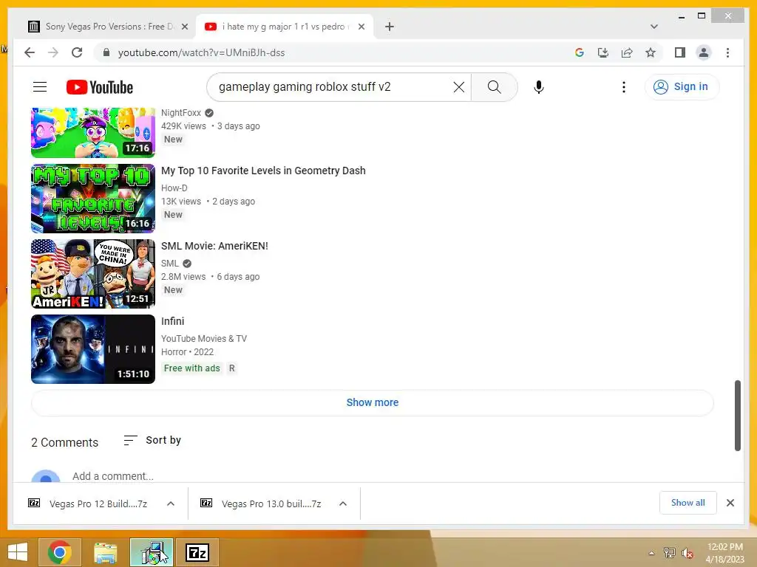The width and height of the screenshot is (757, 567).
Task: Close the YouTube tab
Action: click(361, 27)
